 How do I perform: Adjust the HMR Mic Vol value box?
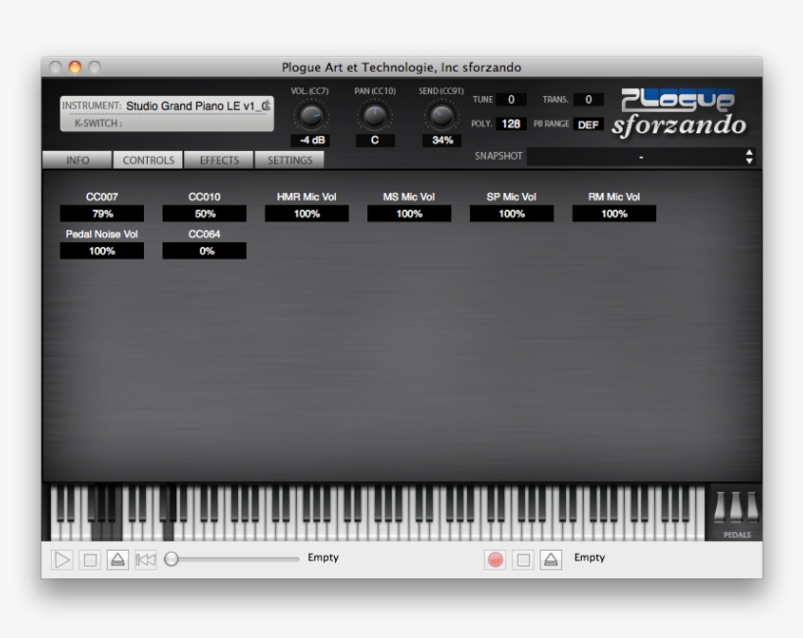coord(307,214)
